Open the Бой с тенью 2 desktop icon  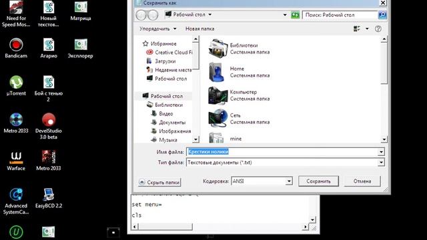[x=49, y=89]
